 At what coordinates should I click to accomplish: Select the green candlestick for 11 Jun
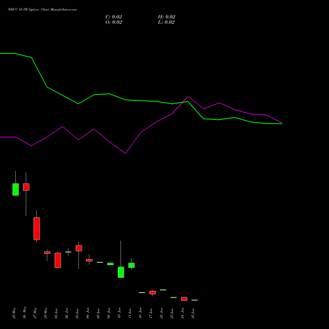click(132, 265)
